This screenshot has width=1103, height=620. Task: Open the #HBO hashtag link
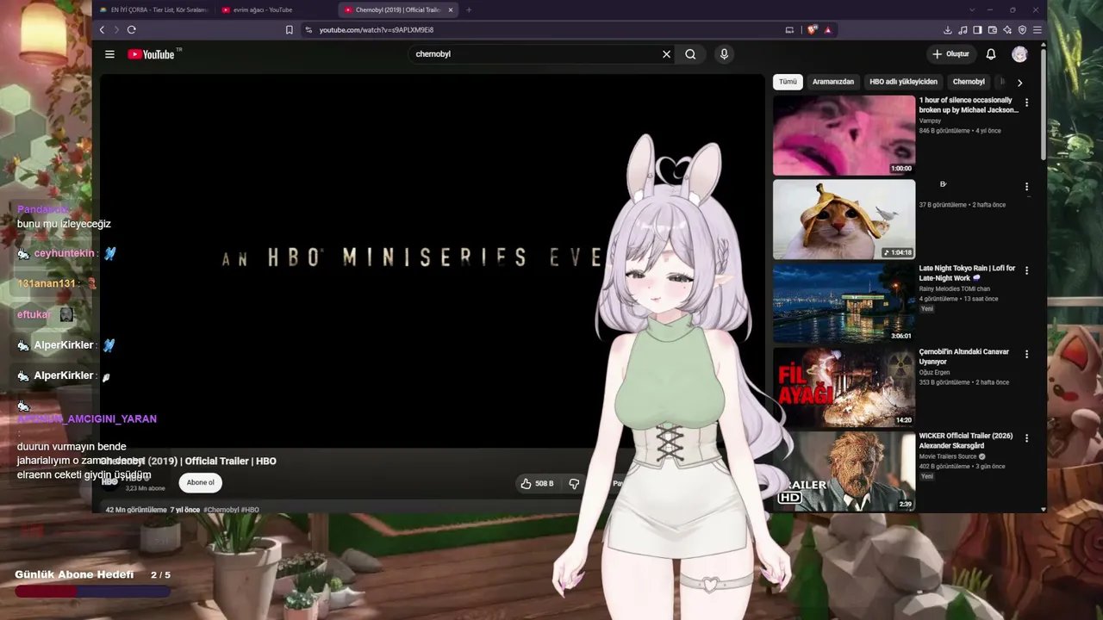250,510
